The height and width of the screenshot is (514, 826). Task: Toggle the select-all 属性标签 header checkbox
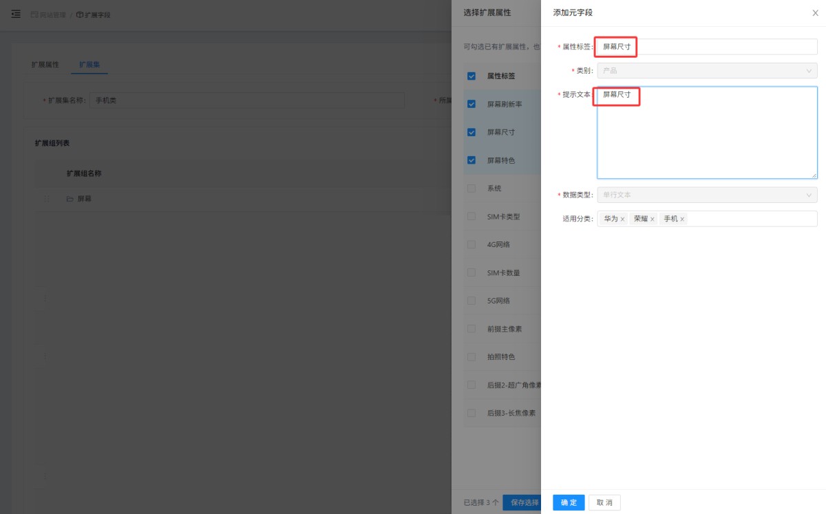(472, 76)
